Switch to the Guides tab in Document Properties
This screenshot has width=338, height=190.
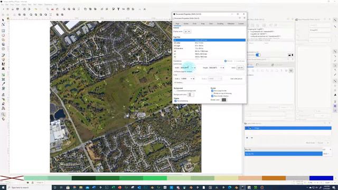[x=186, y=23]
